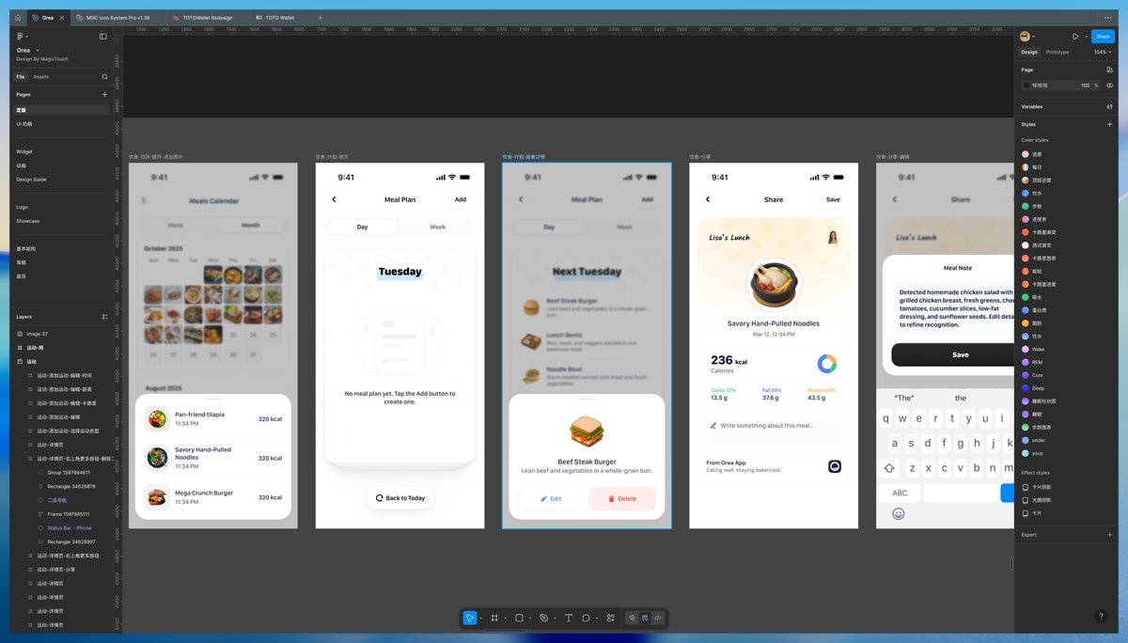Switch to Draw mode in toolbar
This screenshot has height=643, width=1128.
633,618
